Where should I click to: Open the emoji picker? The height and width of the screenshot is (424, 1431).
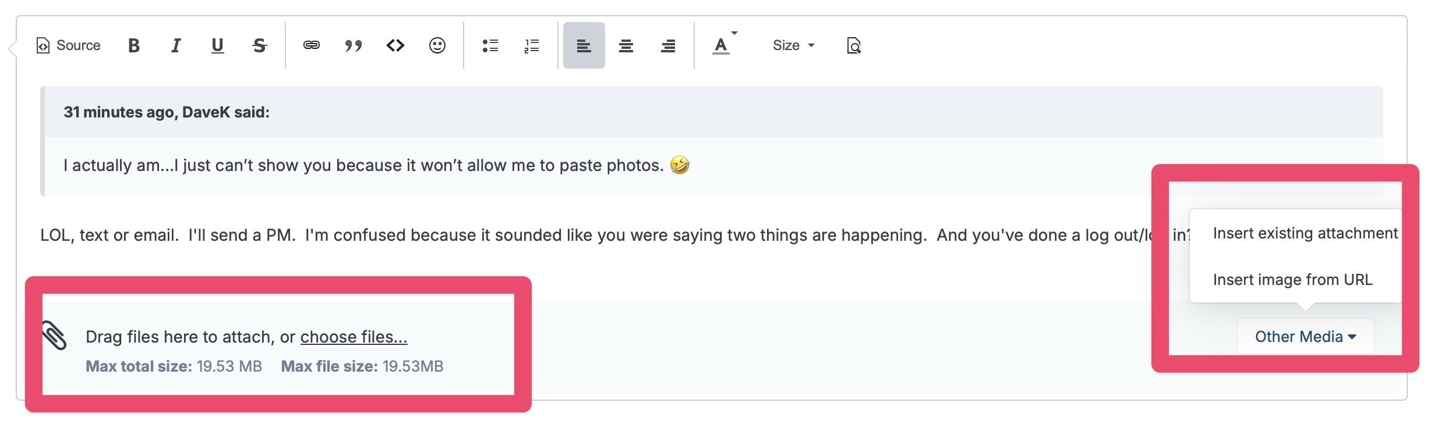pyautogui.click(x=437, y=45)
